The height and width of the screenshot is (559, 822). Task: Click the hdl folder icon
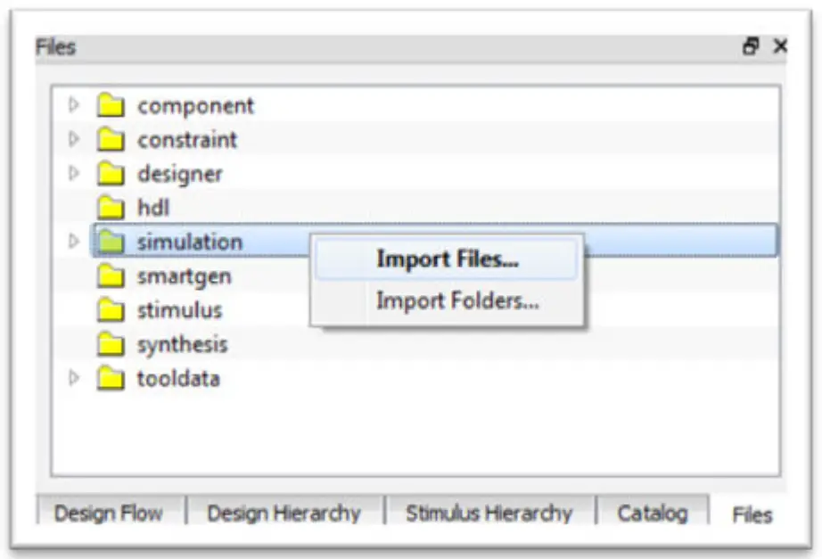[x=111, y=207]
